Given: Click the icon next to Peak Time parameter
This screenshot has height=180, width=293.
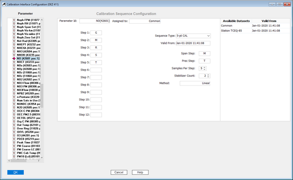Looking at the screenshot, I should tap(14, 143).
